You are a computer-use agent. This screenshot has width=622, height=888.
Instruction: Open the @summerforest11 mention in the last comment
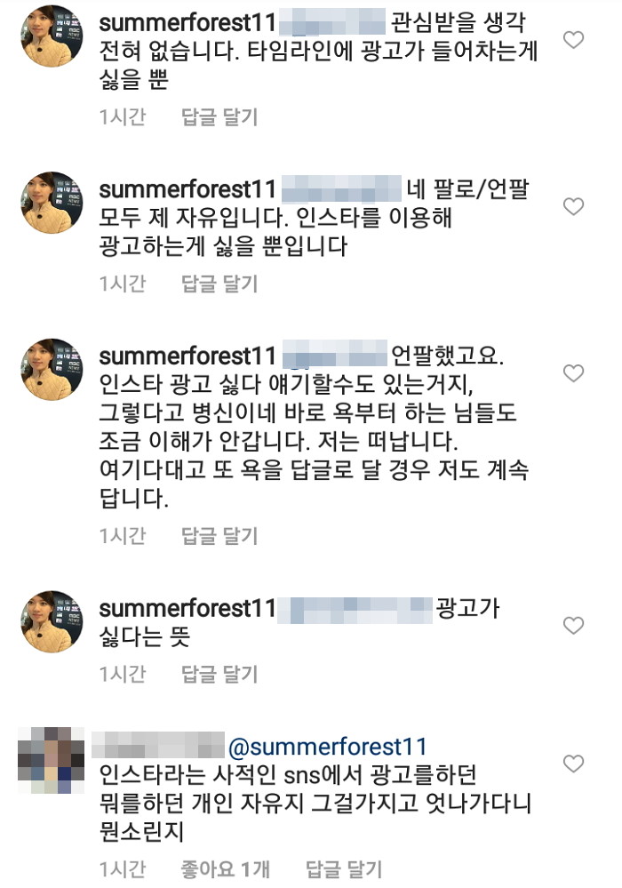tap(328, 746)
